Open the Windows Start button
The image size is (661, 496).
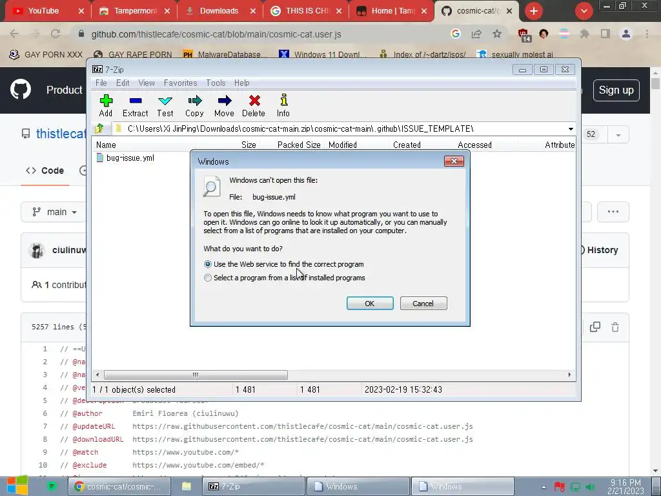(x=17, y=486)
